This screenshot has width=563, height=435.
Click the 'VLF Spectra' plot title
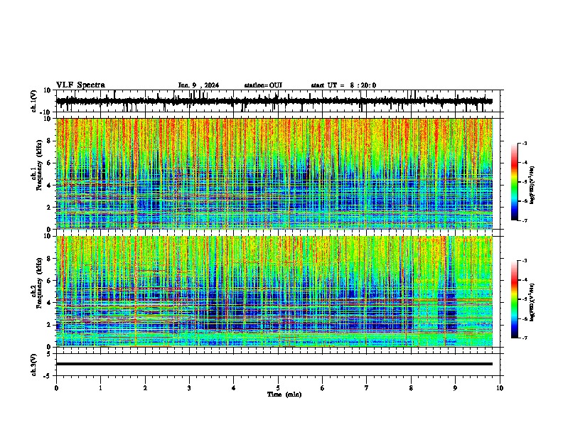pyautogui.click(x=80, y=85)
